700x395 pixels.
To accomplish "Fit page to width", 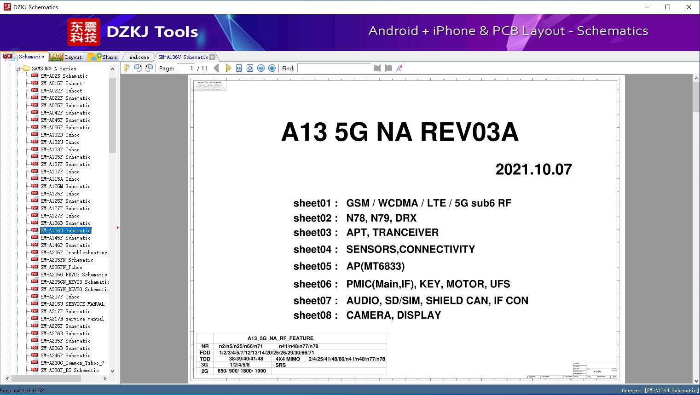I will coord(239,68).
